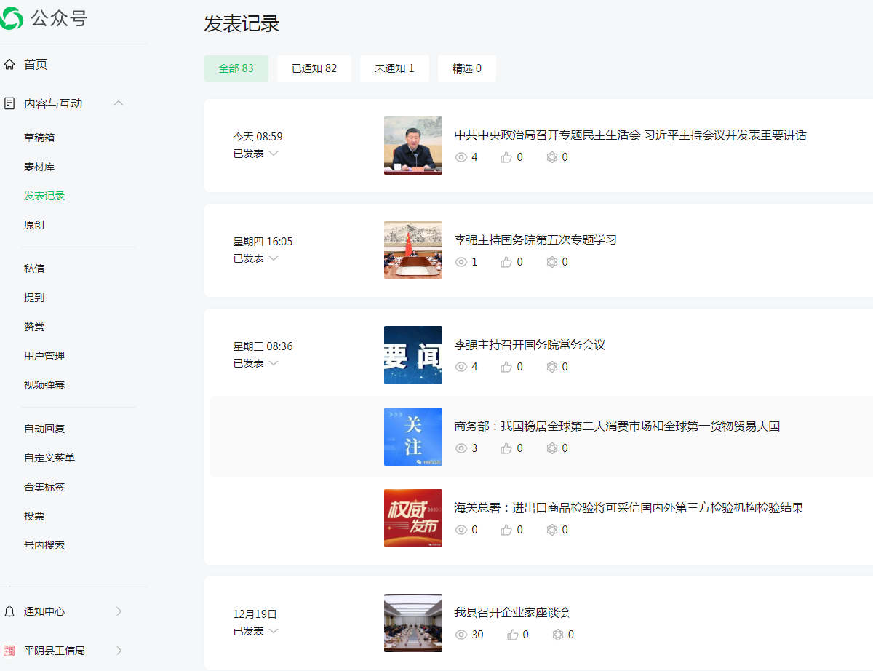This screenshot has width=873, height=671.
Task: Open 草稿箱 in the sidebar
Action: click(39, 138)
